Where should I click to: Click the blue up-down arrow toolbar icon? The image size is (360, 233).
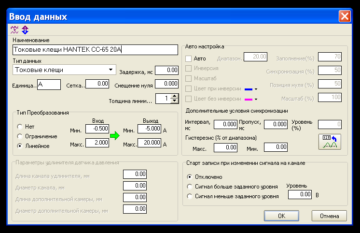pos(25,29)
